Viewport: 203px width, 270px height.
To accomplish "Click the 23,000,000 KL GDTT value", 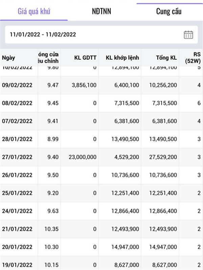I will tap(83, 157).
